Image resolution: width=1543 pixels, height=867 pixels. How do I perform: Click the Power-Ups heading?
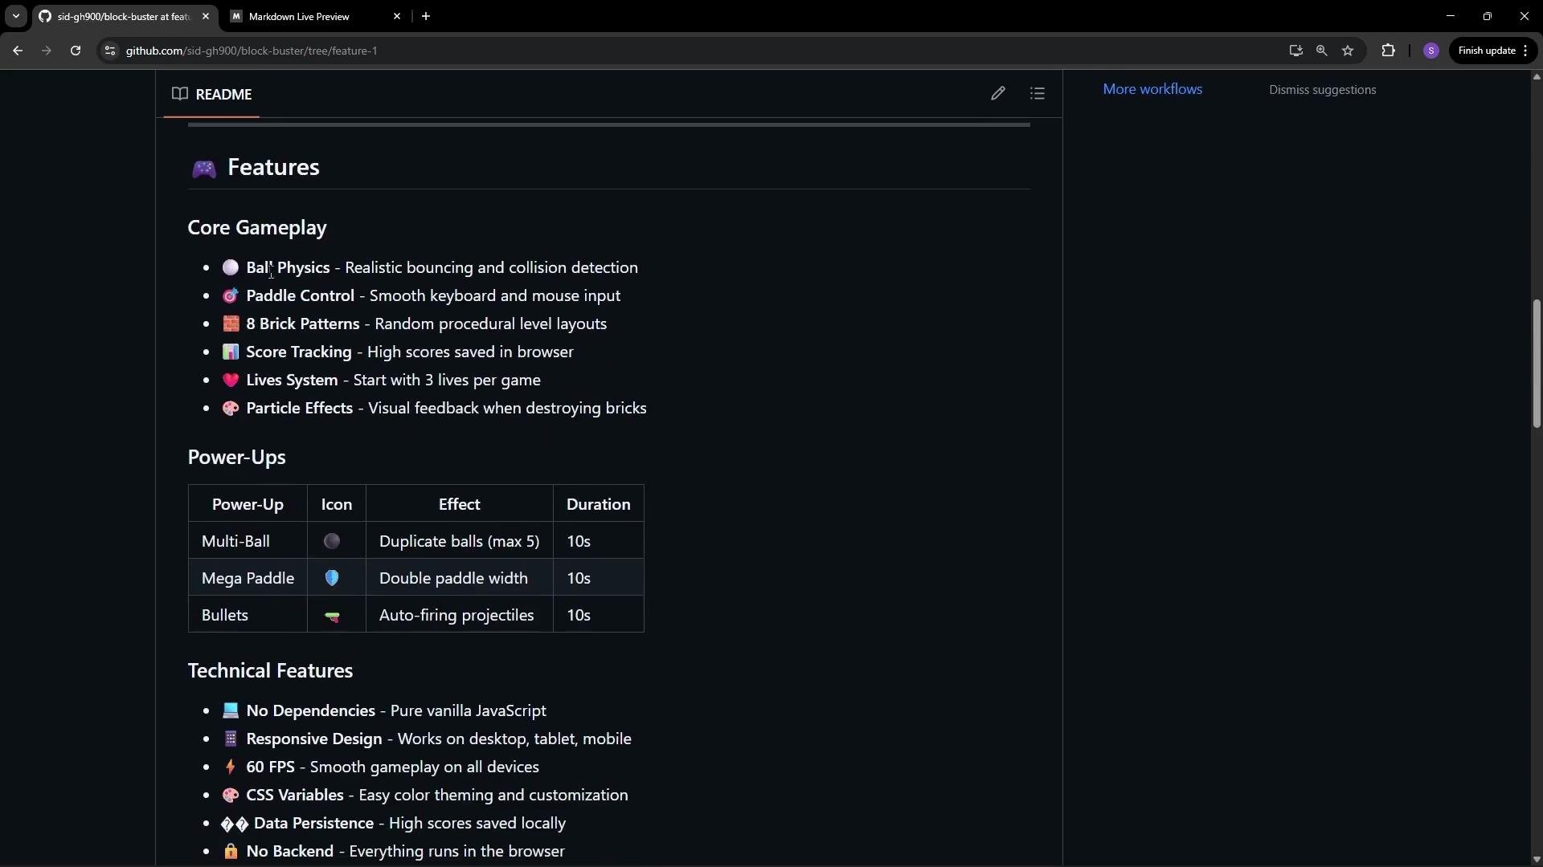(236, 457)
